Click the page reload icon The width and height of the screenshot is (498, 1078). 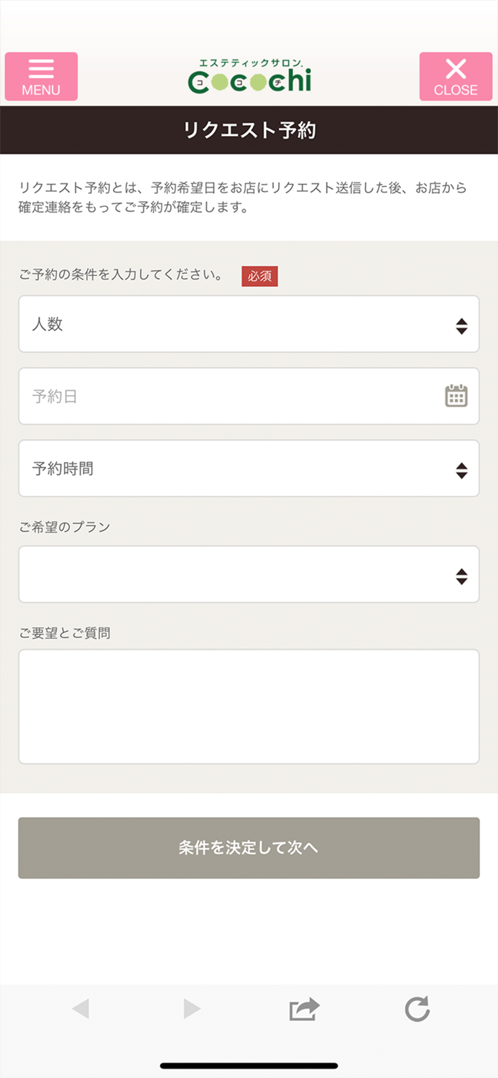coord(417,1009)
